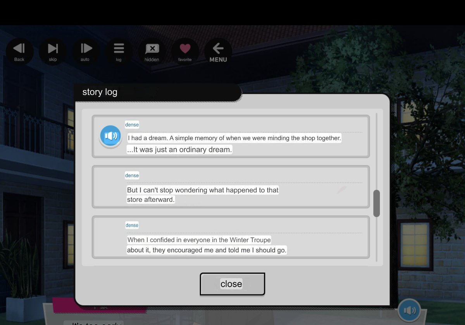
Task: Select line 'But I can't stop wondering what happened'
Action: pyautogui.click(x=203, y=190)
